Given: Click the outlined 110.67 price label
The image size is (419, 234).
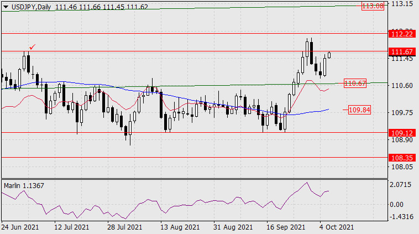Looking at the screenshot, I should pyautogui.click(x=355, y=84).
